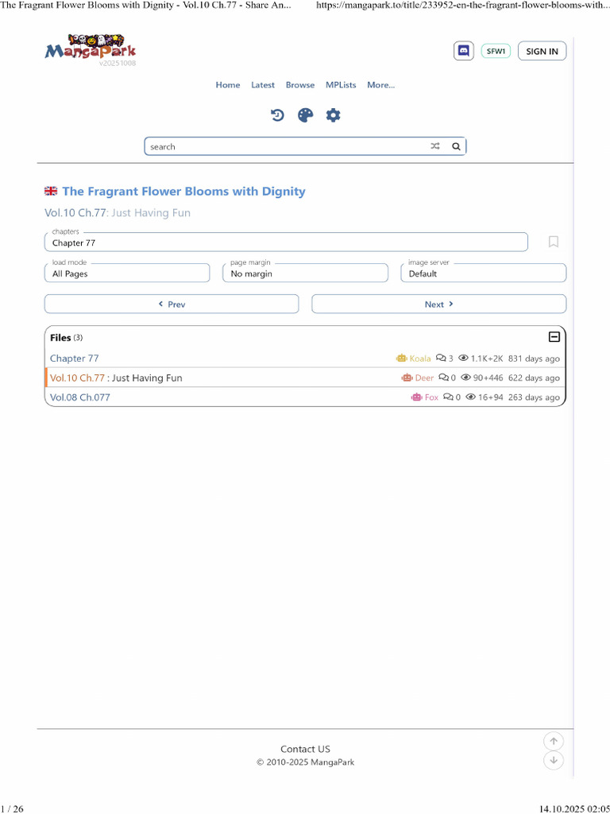Expand the More... menu
Image resolution: width=610 pixels, height=814 pixels.
380,84
